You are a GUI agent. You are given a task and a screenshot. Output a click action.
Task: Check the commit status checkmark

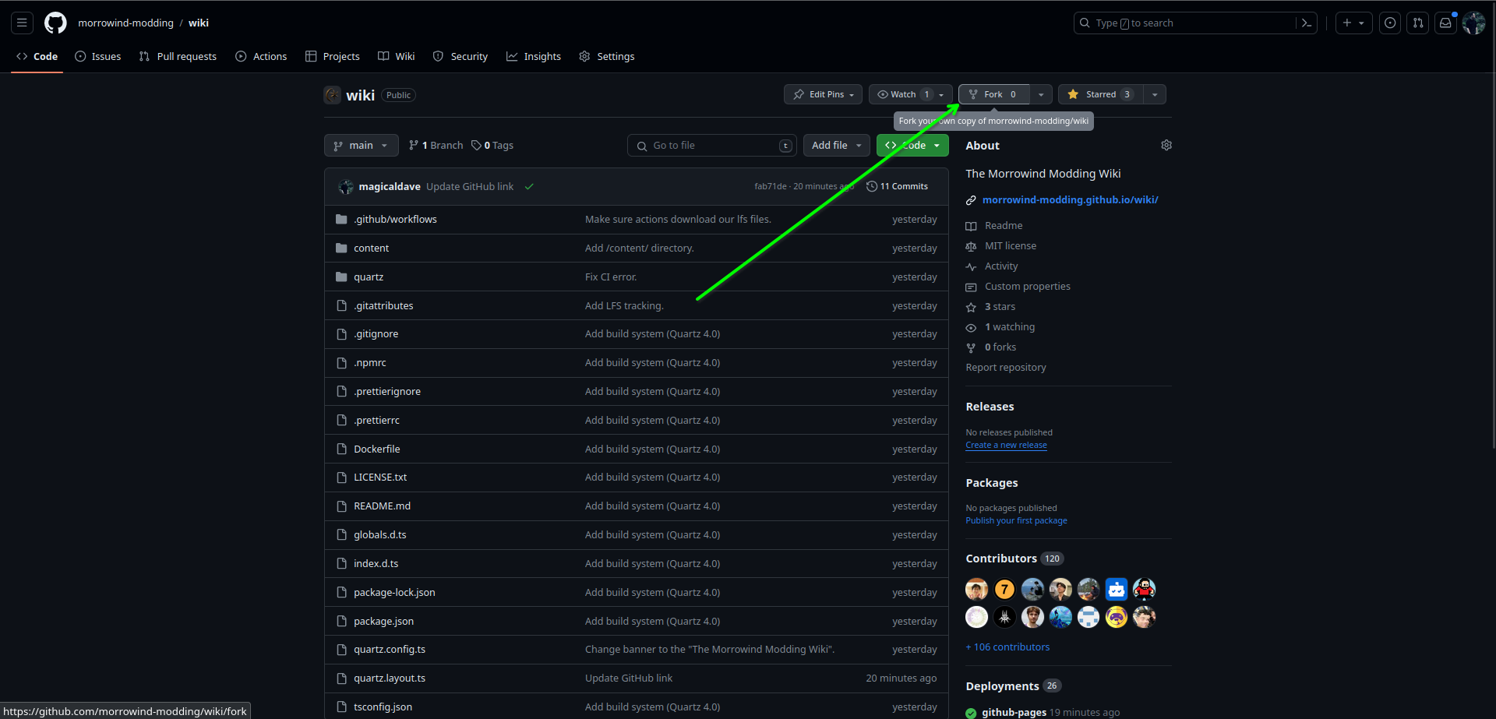click(529, 187)
